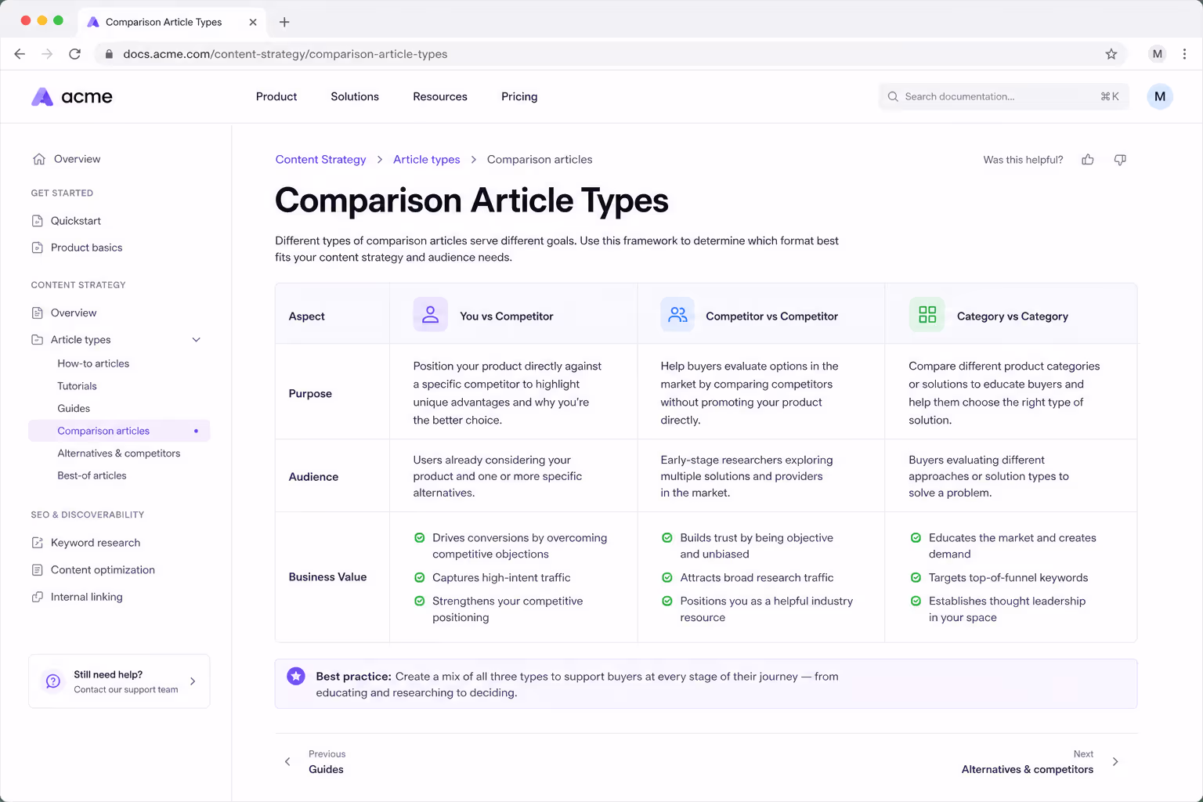Image resolution: width=1203 pixels, height=802 pixels.
Task: Click the Content optimization icon
Action: pos(37,570)
